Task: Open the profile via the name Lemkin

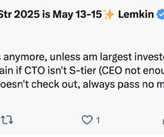Action: (x=136, y=14)
